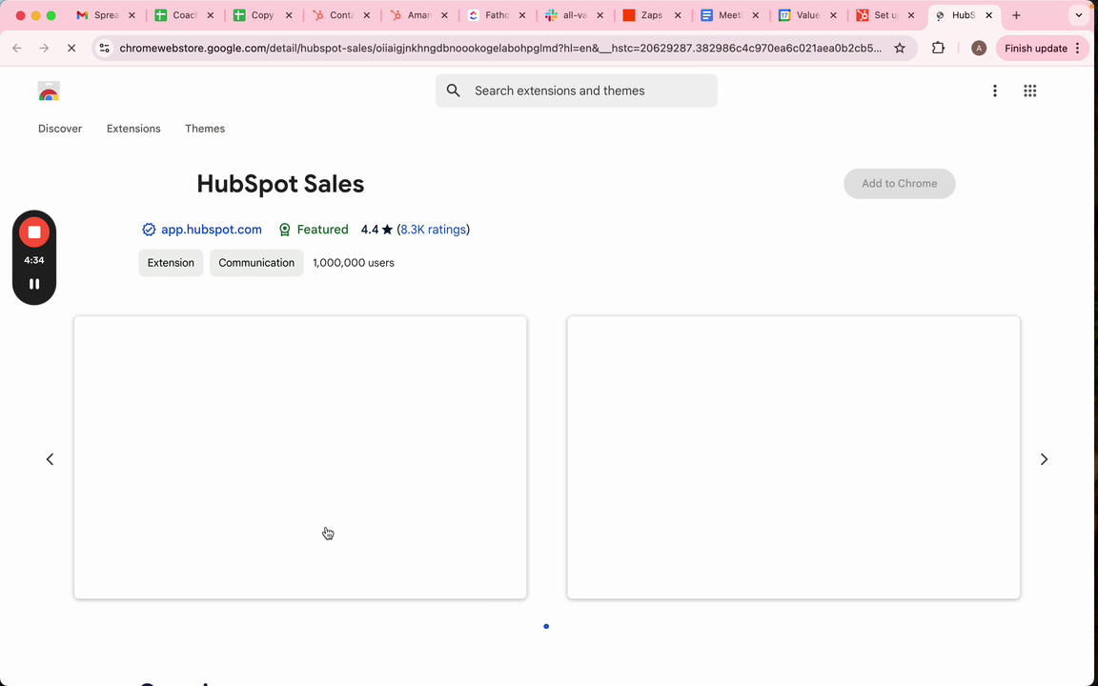Close the Fatho tab
The image size is (1098, 686).
click(521, 15)
